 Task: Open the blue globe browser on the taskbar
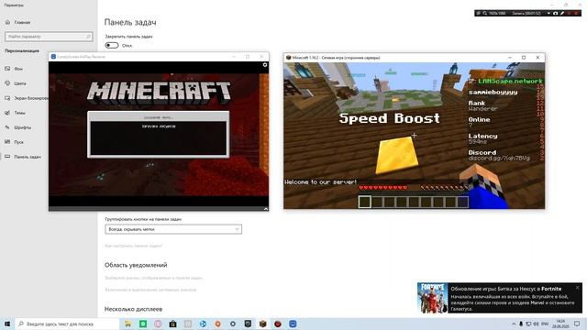[203, 324]
